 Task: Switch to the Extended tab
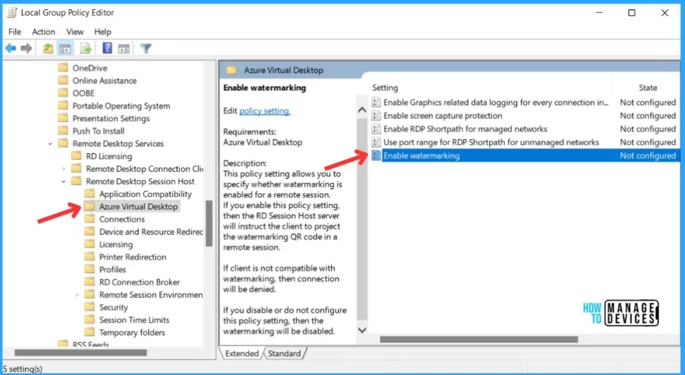tap(241, 353)
